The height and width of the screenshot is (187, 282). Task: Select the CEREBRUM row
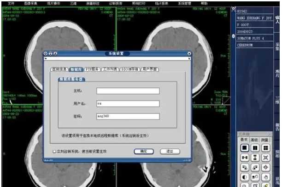[x=254, y=45]
